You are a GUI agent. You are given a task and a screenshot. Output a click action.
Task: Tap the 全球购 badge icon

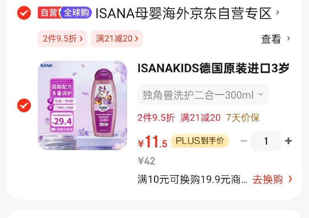tap(76, 13)
